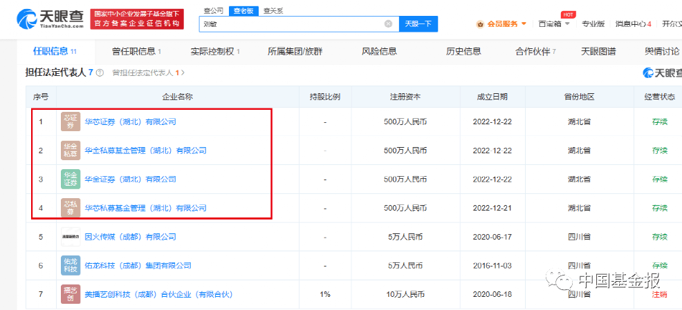Expand 曾担任法定代表人 link with the arrow
The image size is (682, 310).
point(148,73)
